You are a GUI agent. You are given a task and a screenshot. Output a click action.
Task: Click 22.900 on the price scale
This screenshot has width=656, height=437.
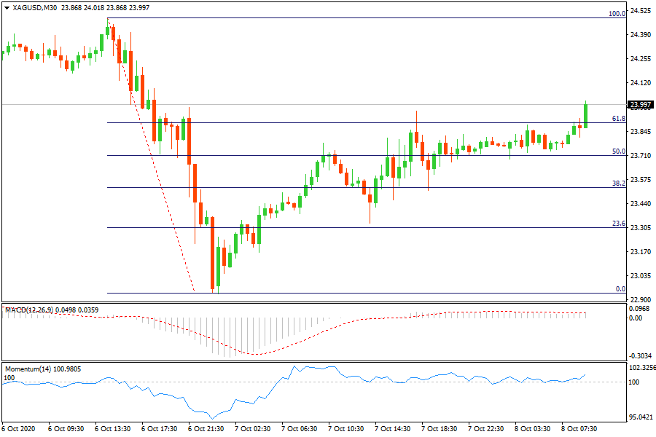tap(641, 299)
